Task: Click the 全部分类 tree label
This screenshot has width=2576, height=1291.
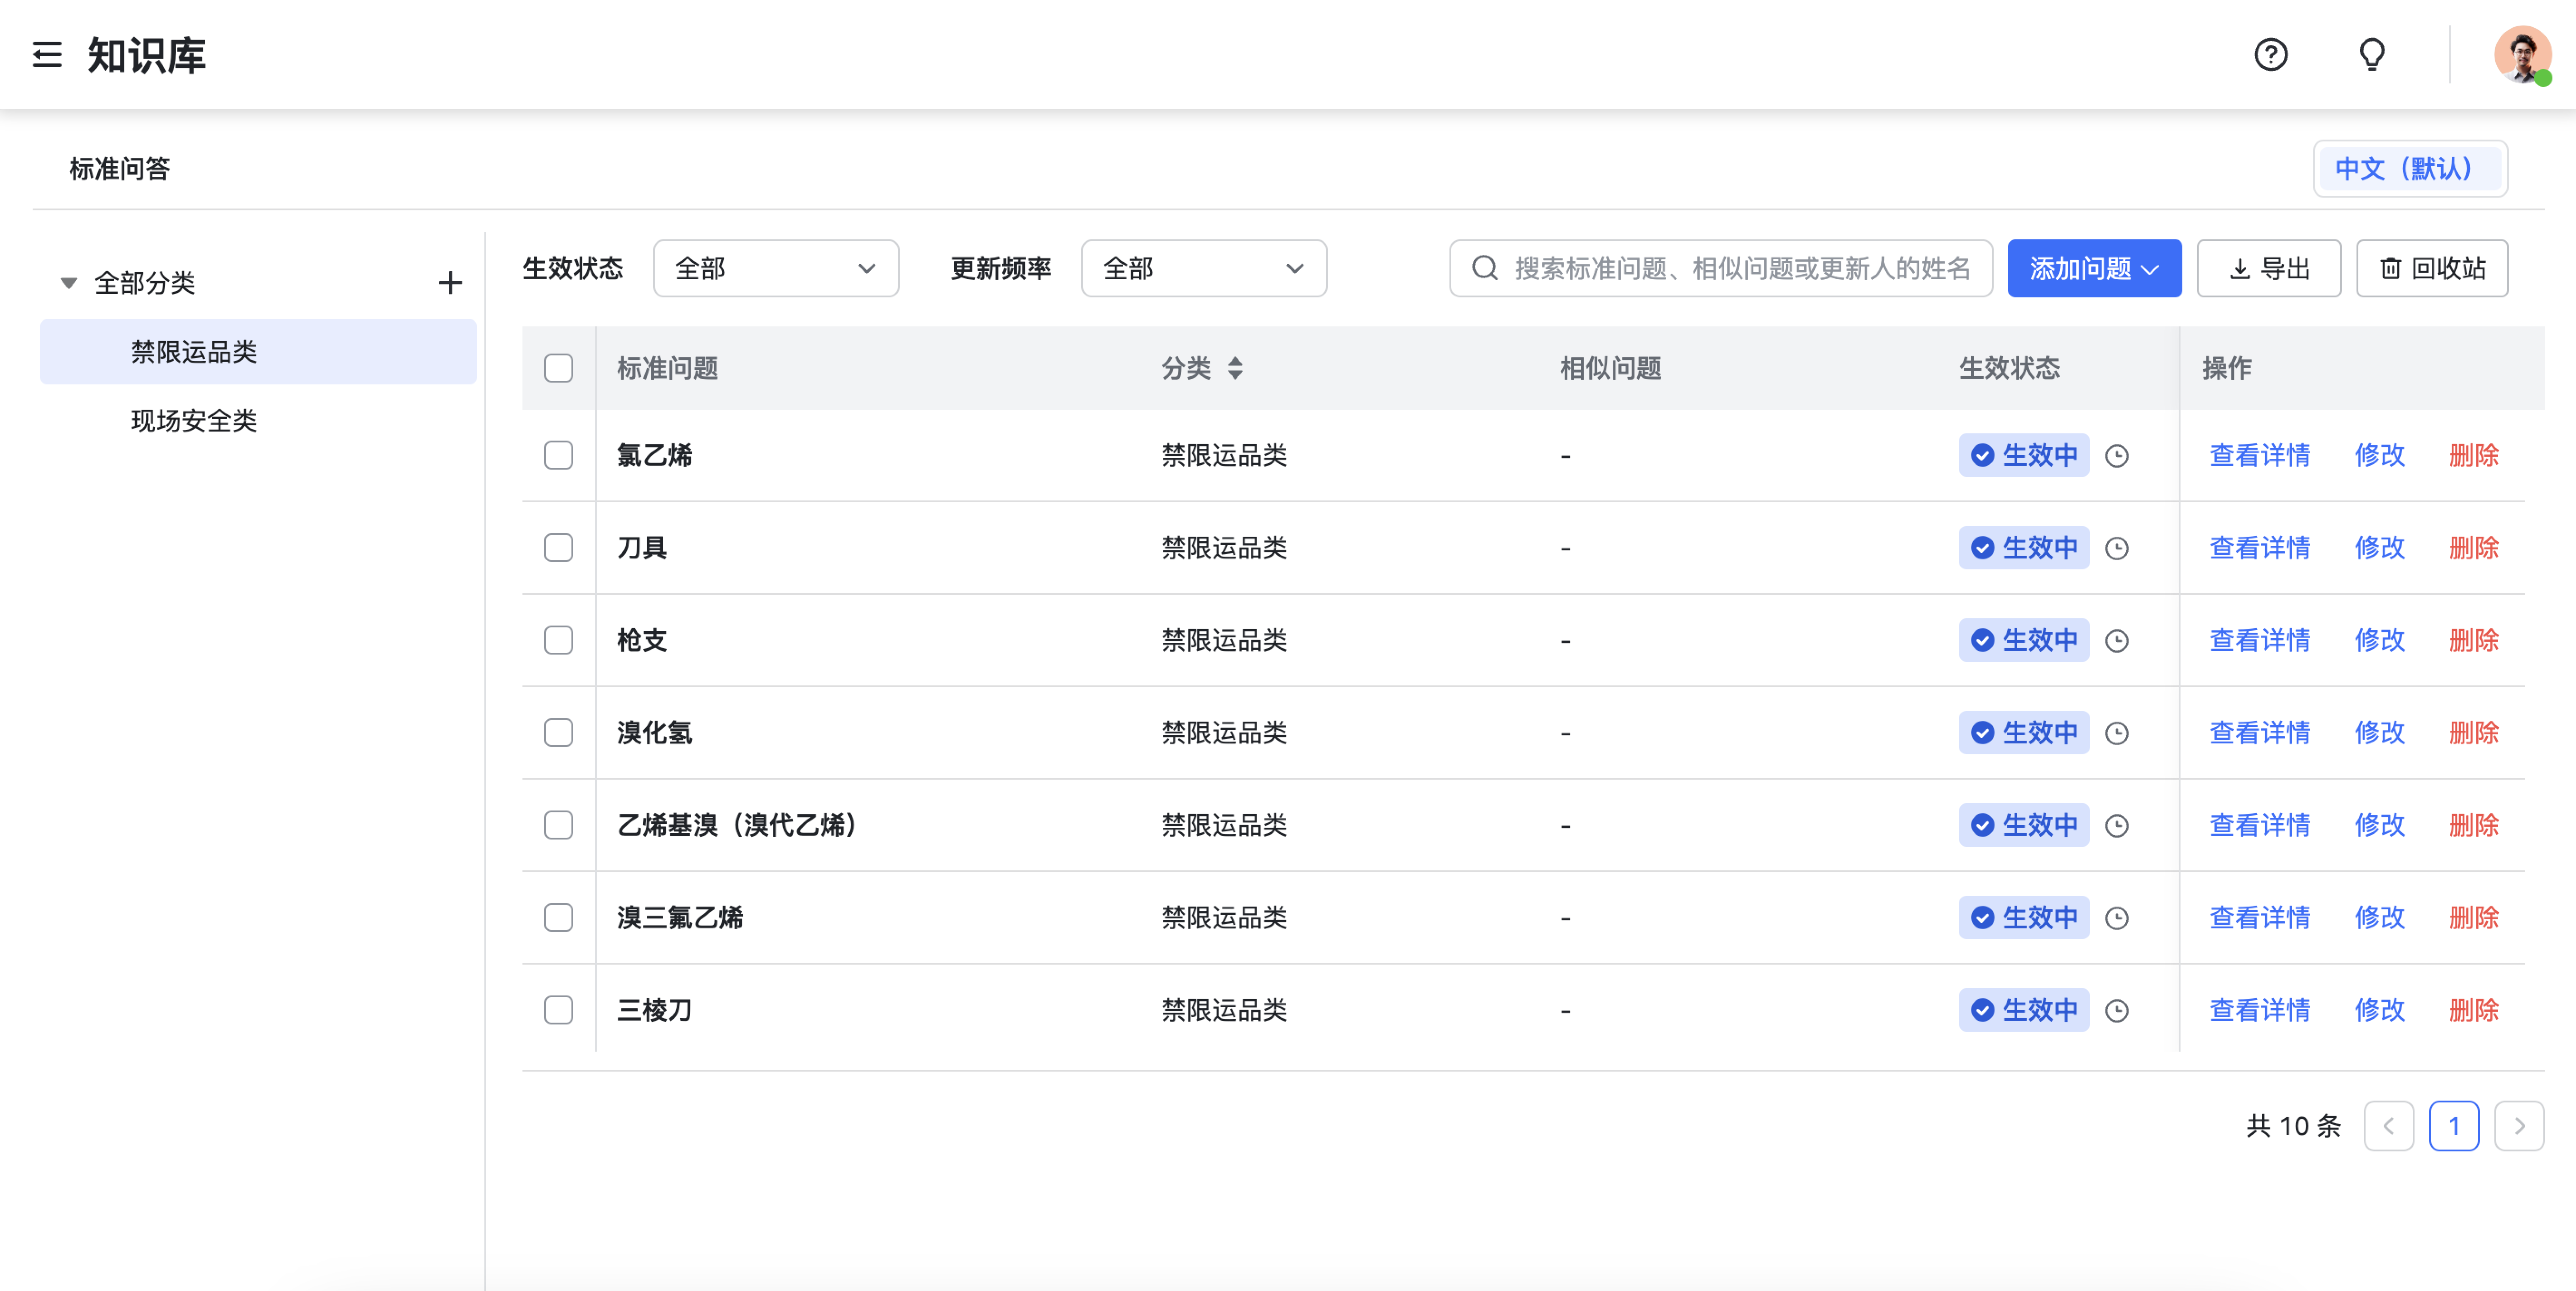Action: [144, 283]
